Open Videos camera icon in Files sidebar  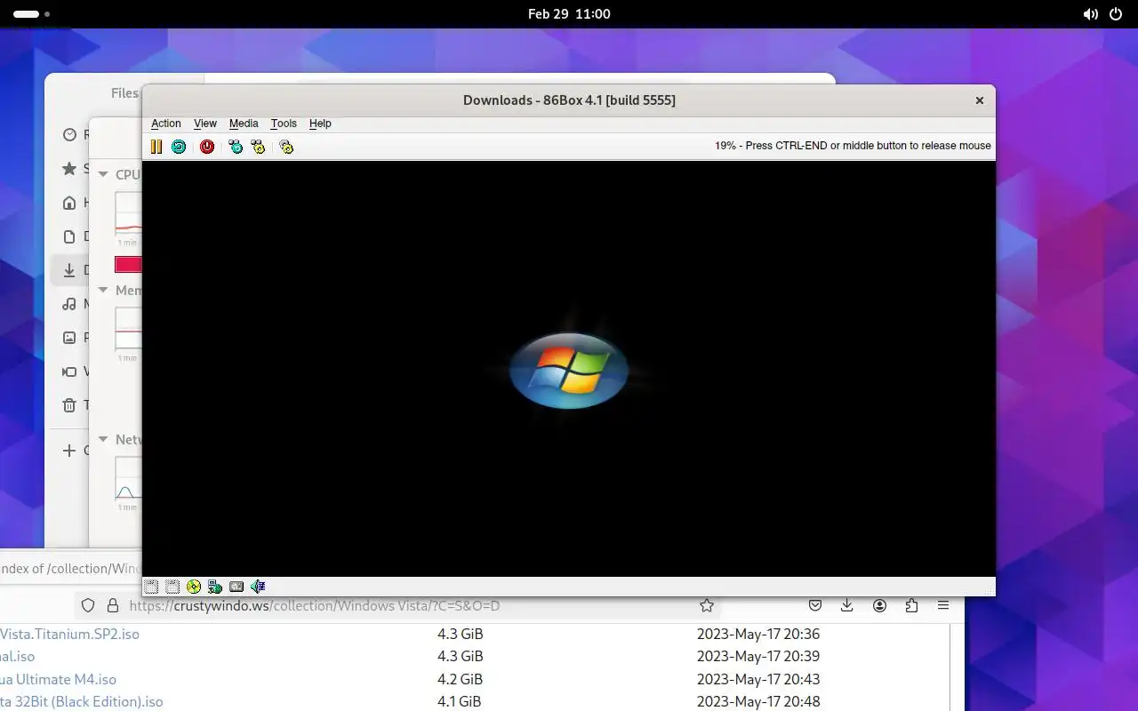pos(69,371)
